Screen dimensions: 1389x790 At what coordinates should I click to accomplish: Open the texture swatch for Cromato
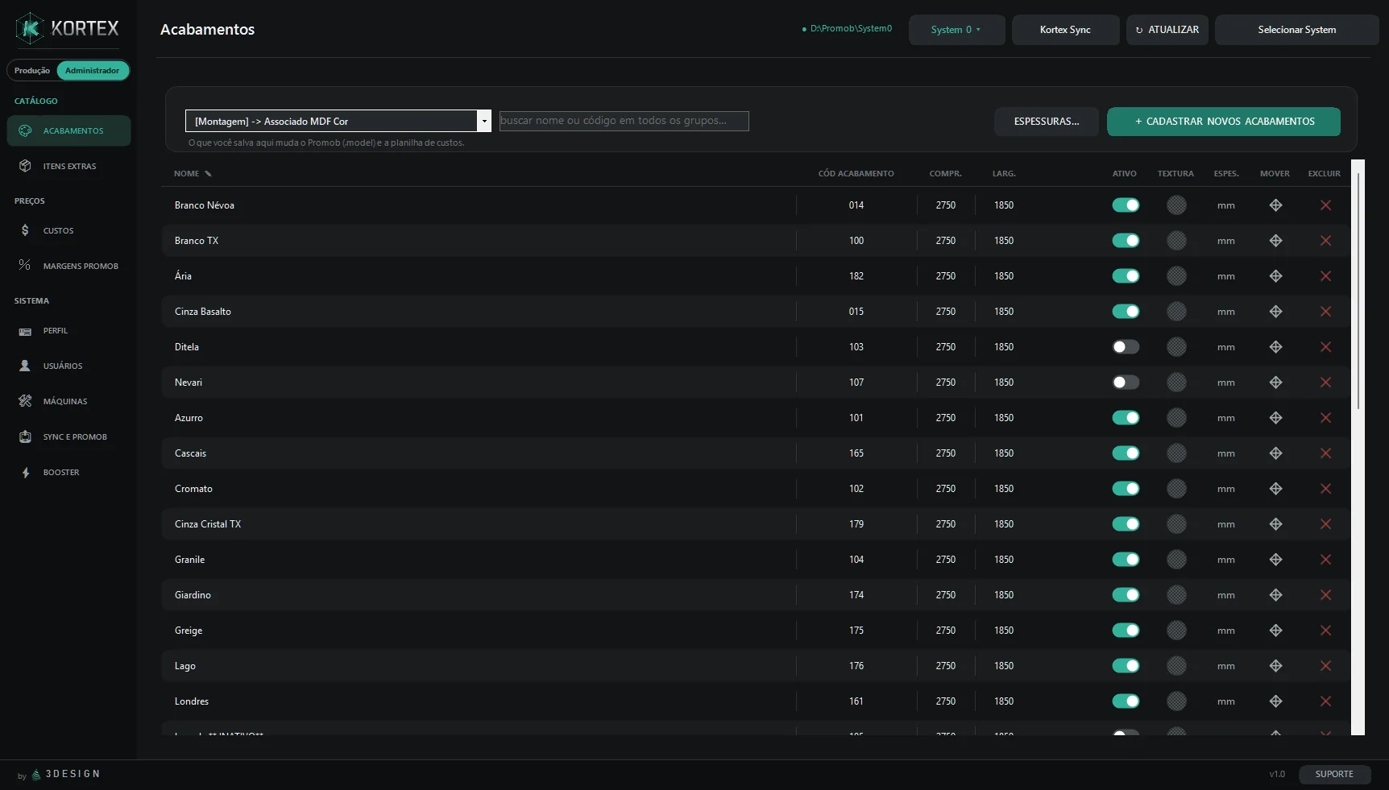pyautogui.click(x=1176, y=489)
